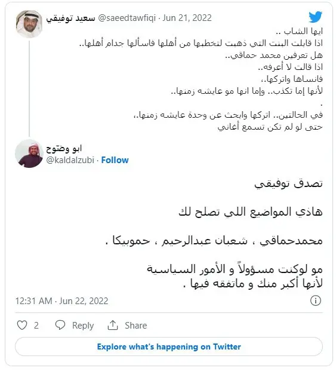Click Explore what's happening on Twitter
This screenshot has height=371, width=336.
tap(169, 347)
